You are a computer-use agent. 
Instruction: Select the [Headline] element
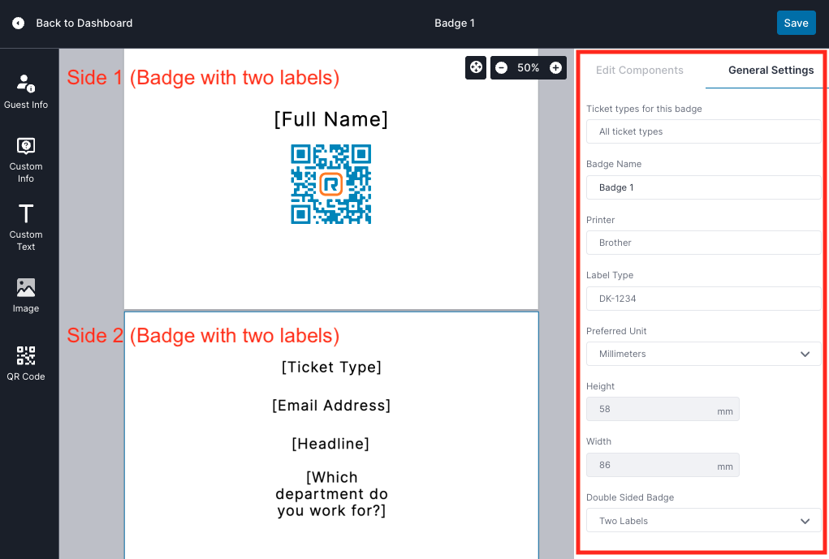click(331, 443)
